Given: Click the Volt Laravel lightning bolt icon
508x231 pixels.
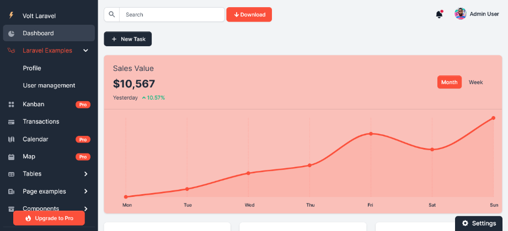Looking at the screenshot, I should [12, 15].
